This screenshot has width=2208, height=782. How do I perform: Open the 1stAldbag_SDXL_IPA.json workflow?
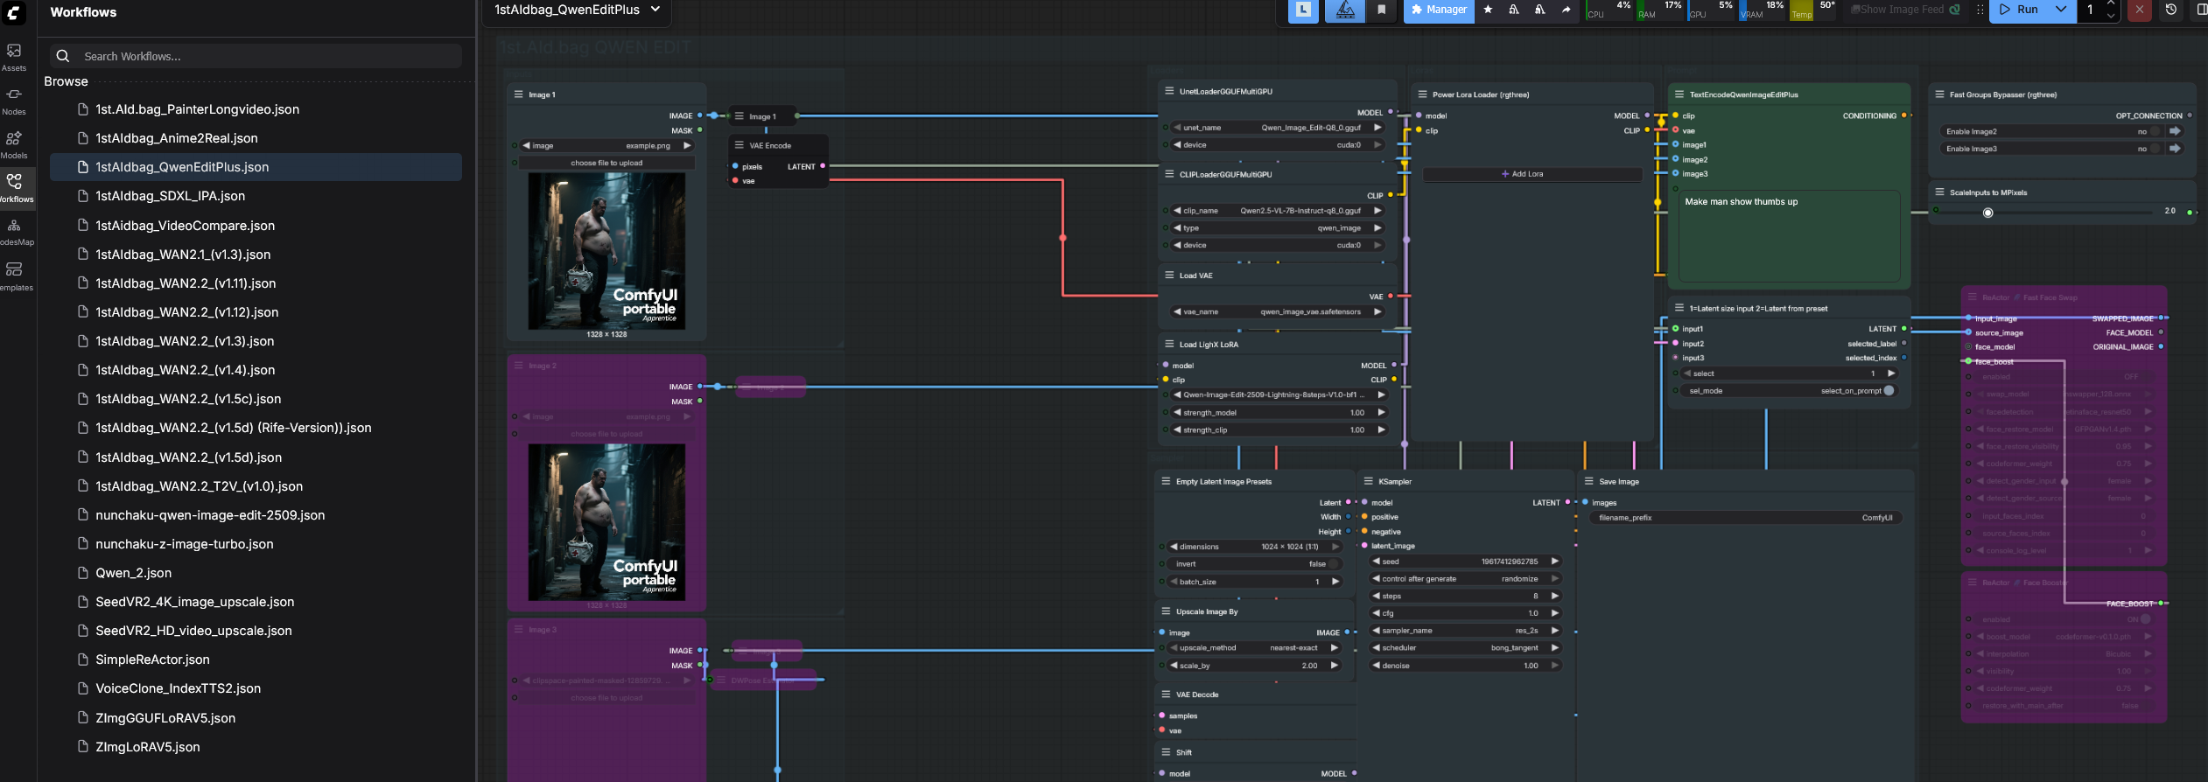tap(171, 196)
